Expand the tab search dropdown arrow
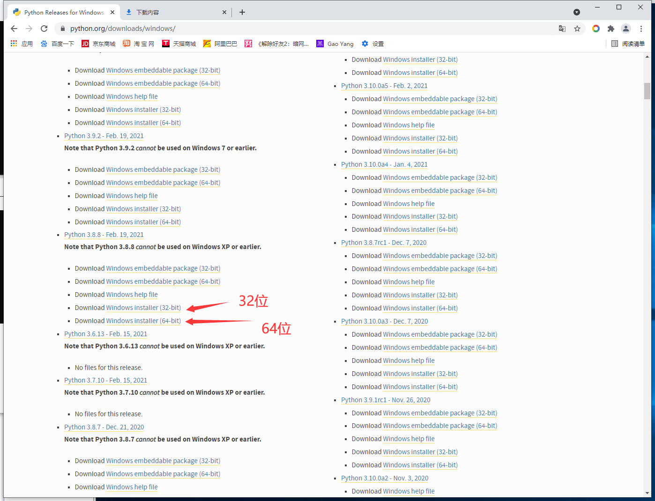655x501 pixels. 577,12
